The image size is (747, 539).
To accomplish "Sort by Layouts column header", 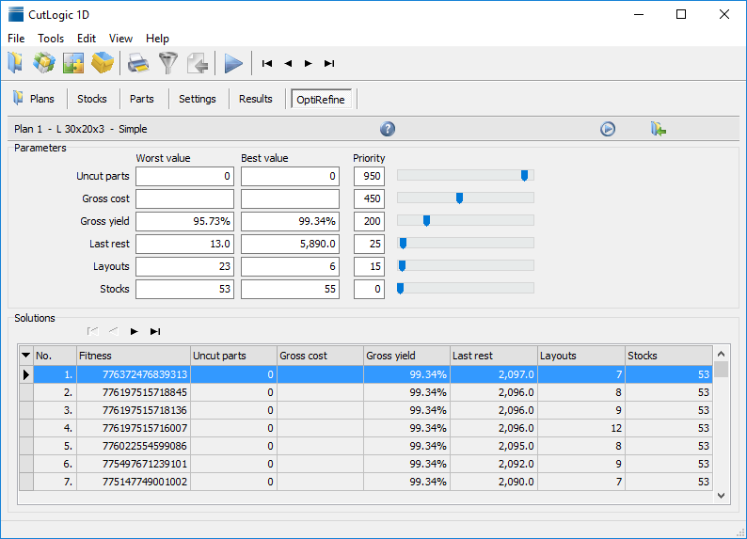I will (581, 356).
